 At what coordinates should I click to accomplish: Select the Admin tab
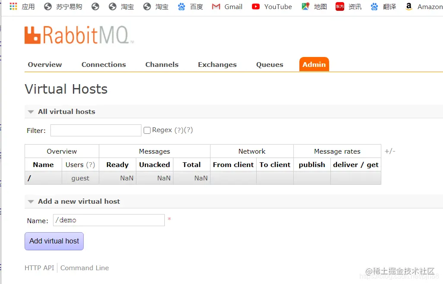314,64
